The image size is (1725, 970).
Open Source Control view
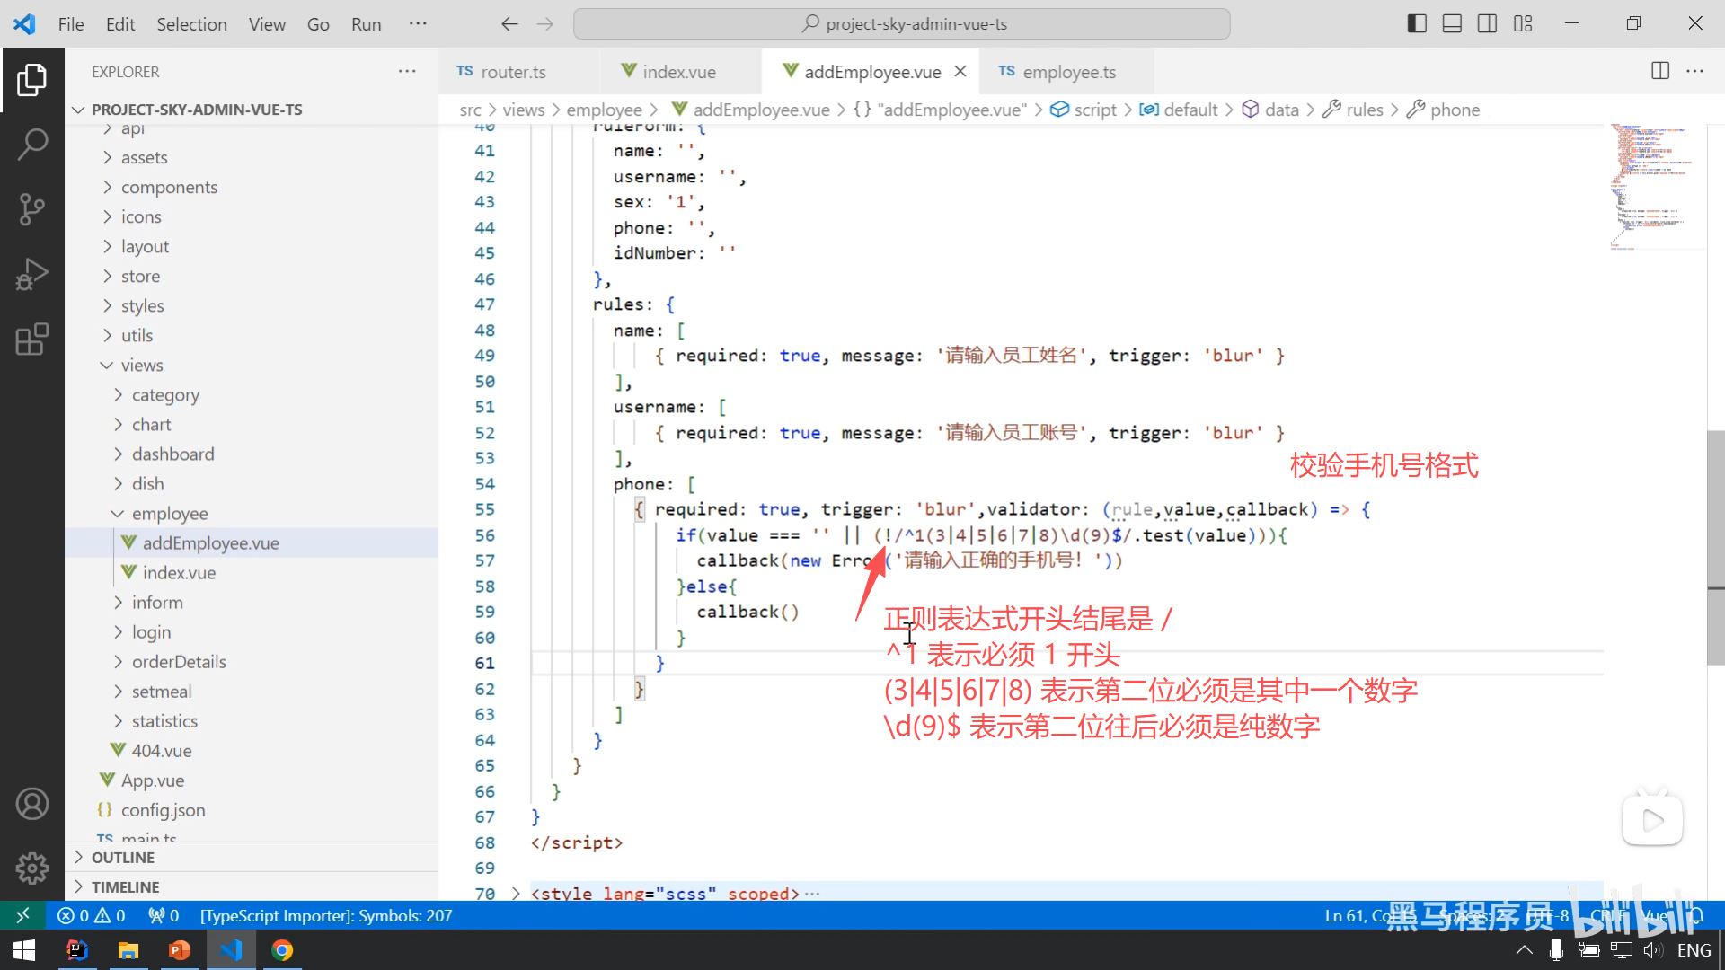pos(32,209)
